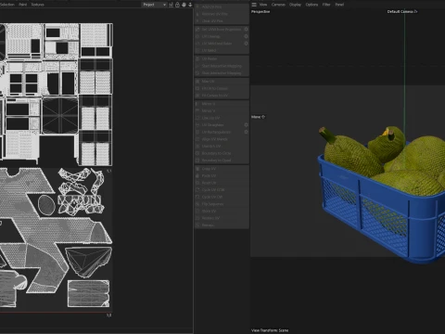Viewport: 445px width, 334px height.
Task: Open options gear for UV Straighten
Action: 246,125
